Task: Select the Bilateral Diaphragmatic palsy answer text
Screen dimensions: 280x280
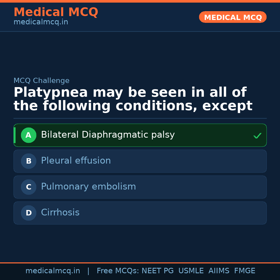Action: pos(108,135)
